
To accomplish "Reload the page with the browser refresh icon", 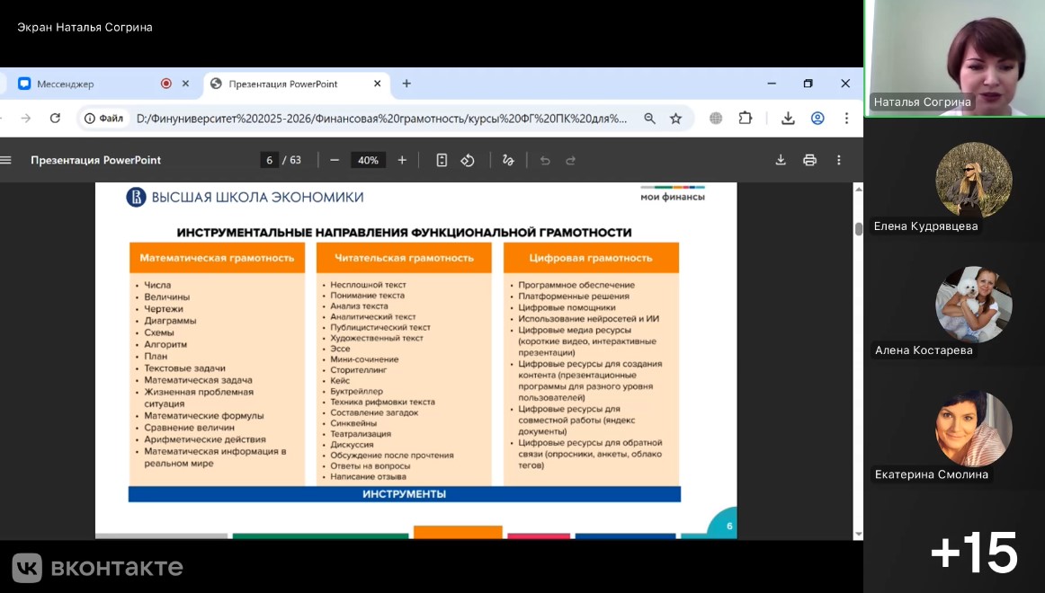I will 55,118.
